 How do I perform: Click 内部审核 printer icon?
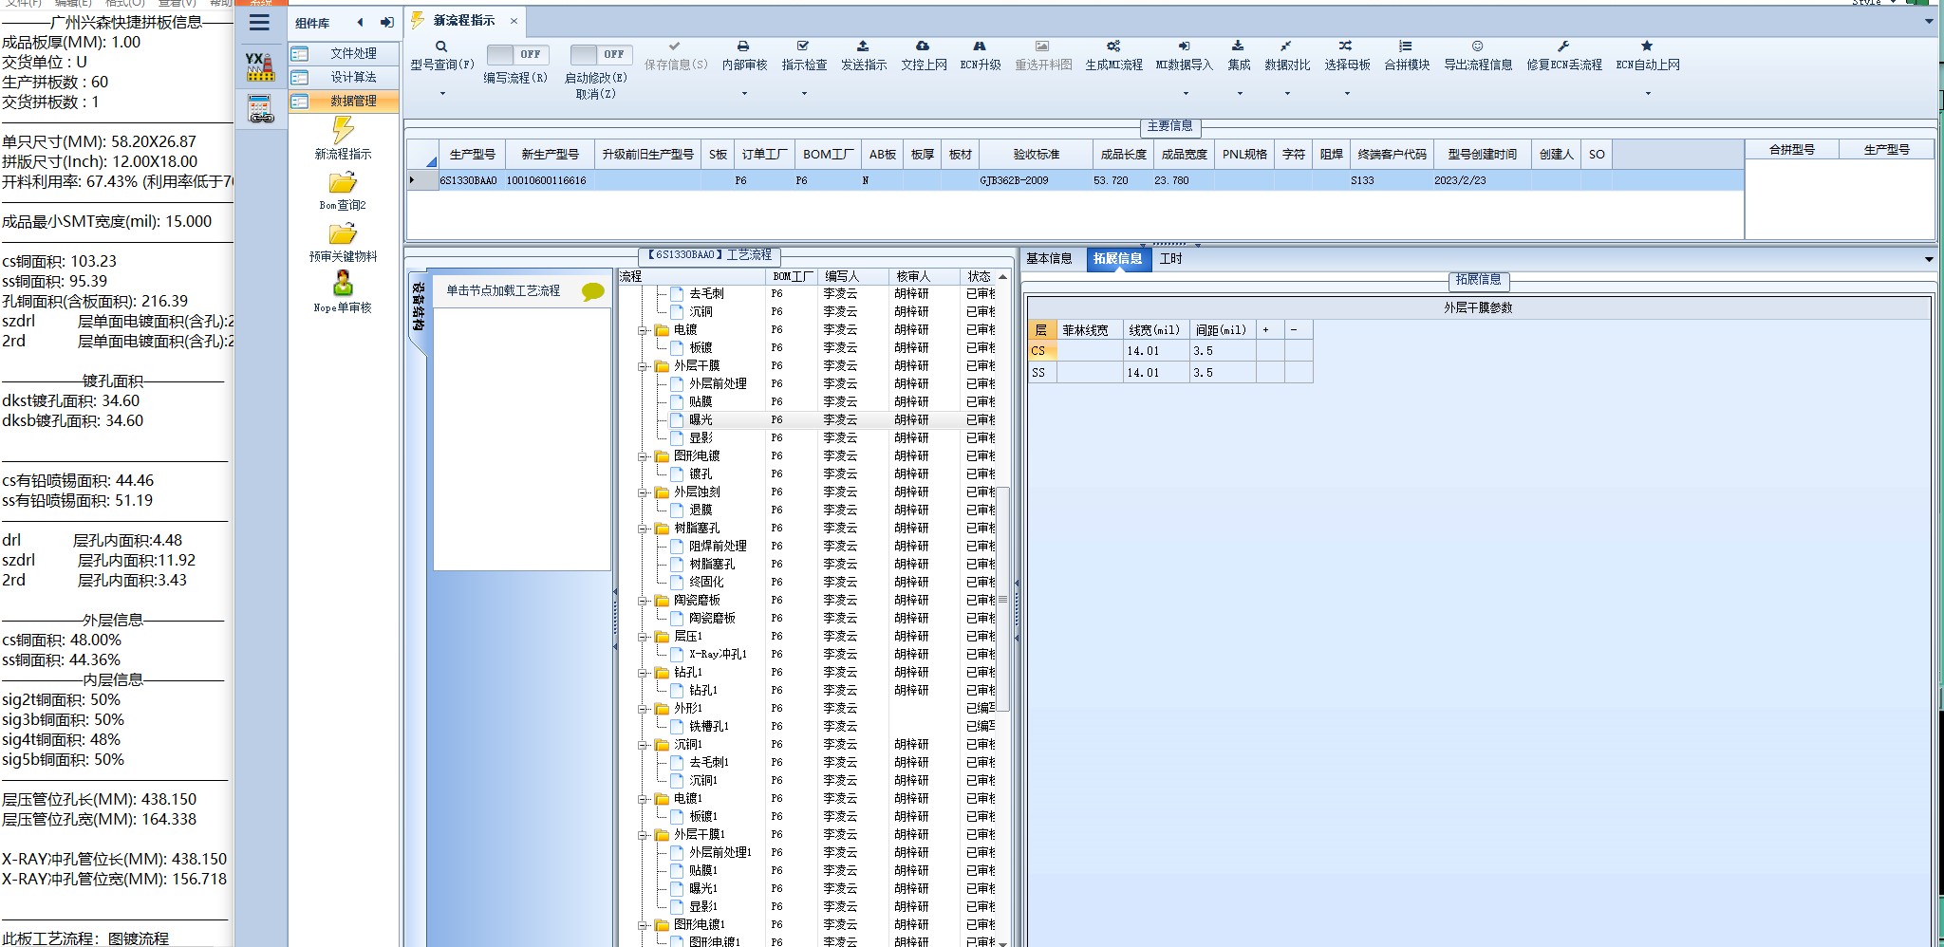pyautogui.click(x=743, y=46)
